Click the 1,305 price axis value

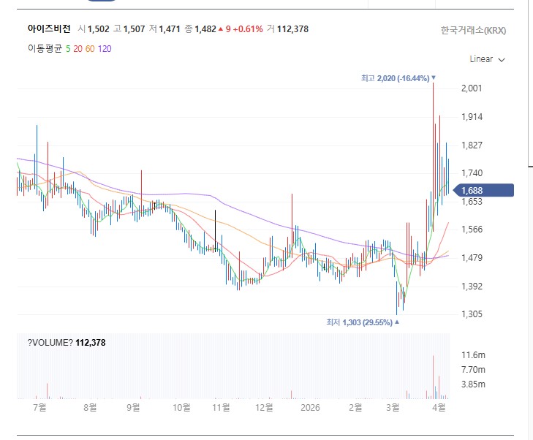click(472, 314)
